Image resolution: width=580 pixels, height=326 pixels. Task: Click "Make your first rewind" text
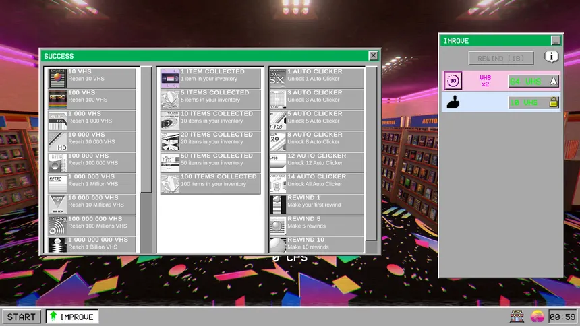(314, 205)
